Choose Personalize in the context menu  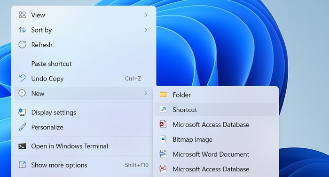pos(84,127)
